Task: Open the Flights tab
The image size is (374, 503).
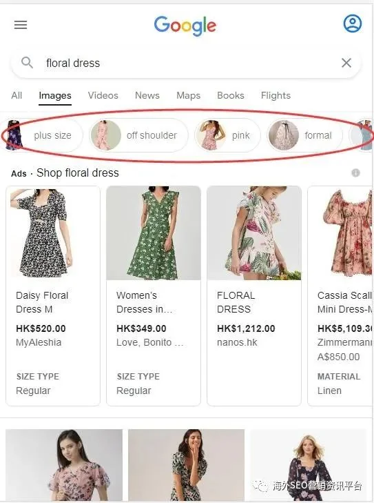Action: click(276, 96)
